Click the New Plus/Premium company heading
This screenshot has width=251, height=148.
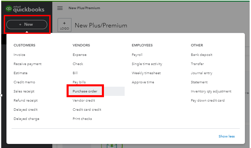pyautogui.click(x=101, y=25)
